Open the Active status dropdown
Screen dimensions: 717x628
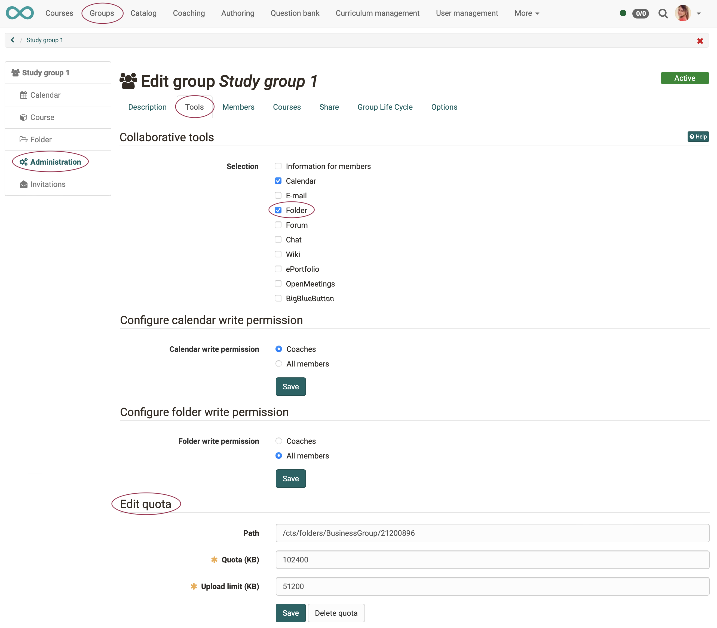point(684,78)
